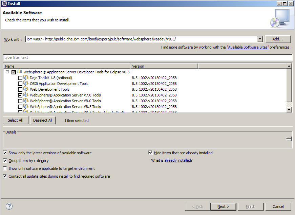Collapse the WebSphere Developer Tools tree node
Screen dimensions: 295x215
7,72
